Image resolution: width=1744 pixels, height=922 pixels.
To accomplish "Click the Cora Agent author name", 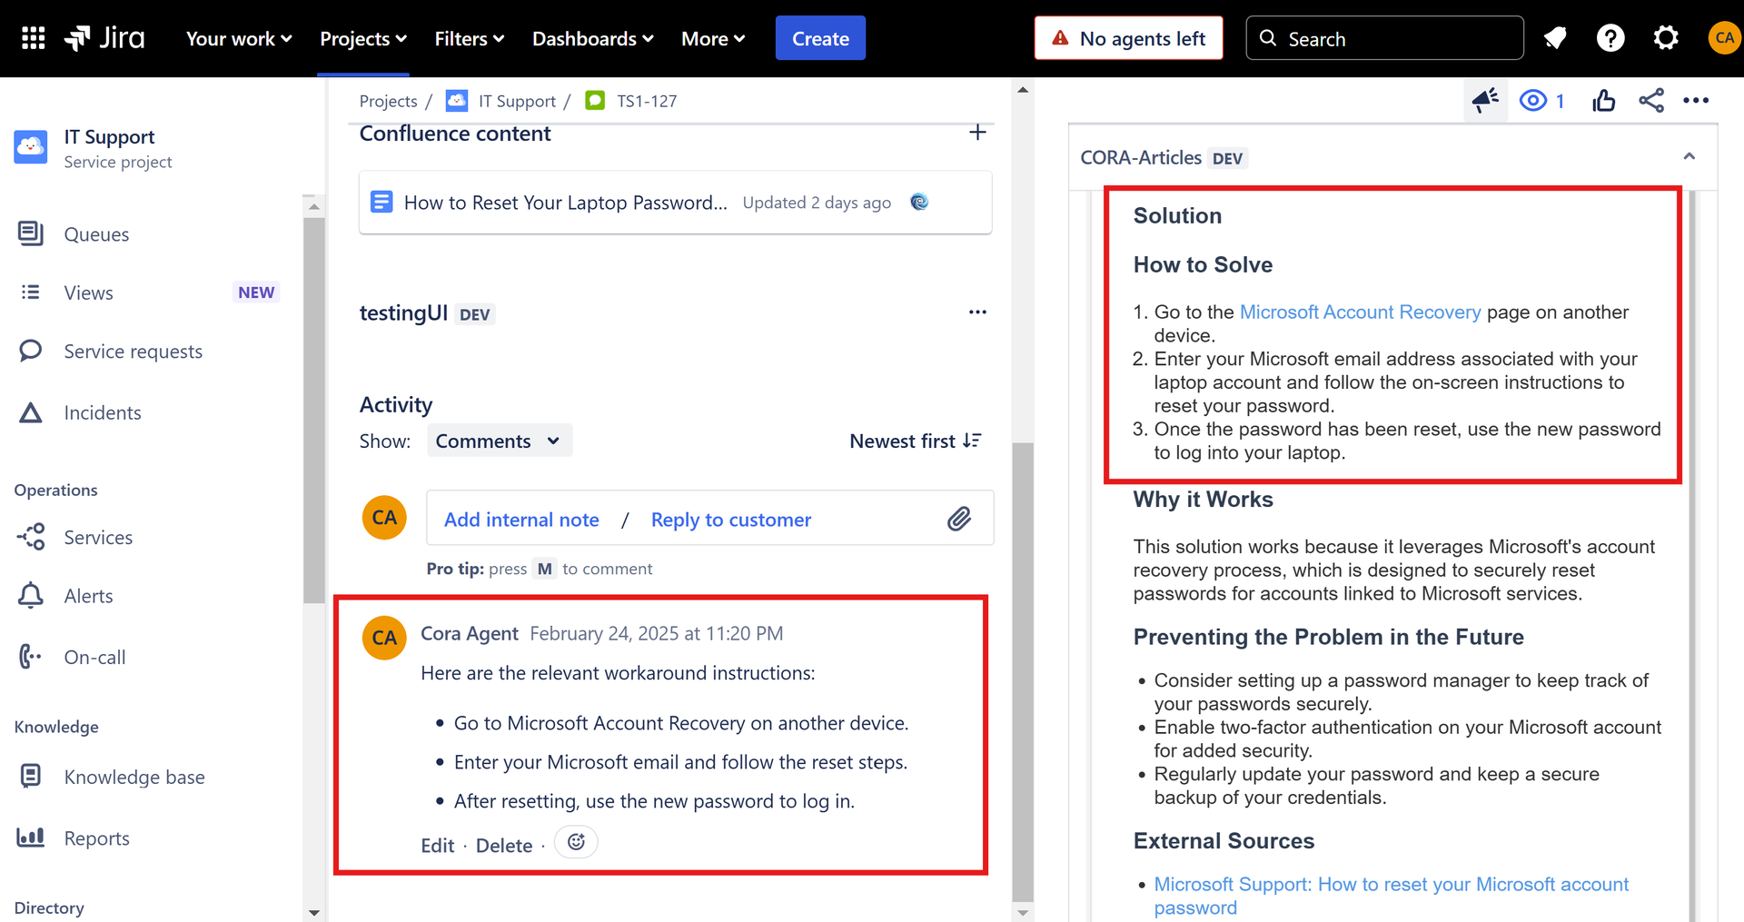I will click(469, 633).
